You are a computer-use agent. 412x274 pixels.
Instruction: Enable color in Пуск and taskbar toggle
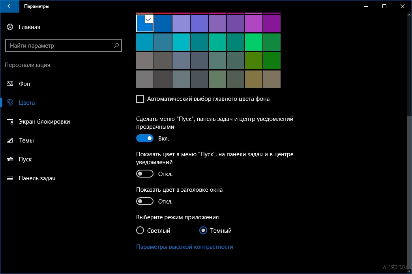pos(145,174)
